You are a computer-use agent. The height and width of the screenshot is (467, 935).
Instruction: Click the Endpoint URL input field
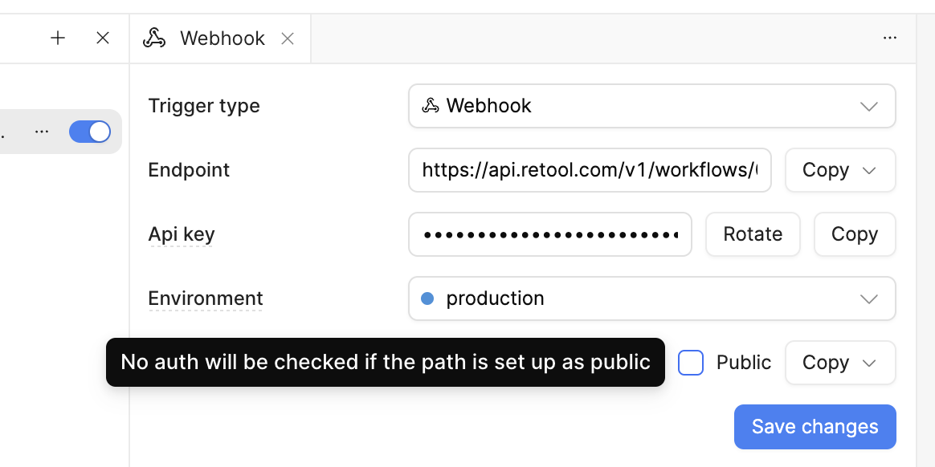[x=590, y=170]
